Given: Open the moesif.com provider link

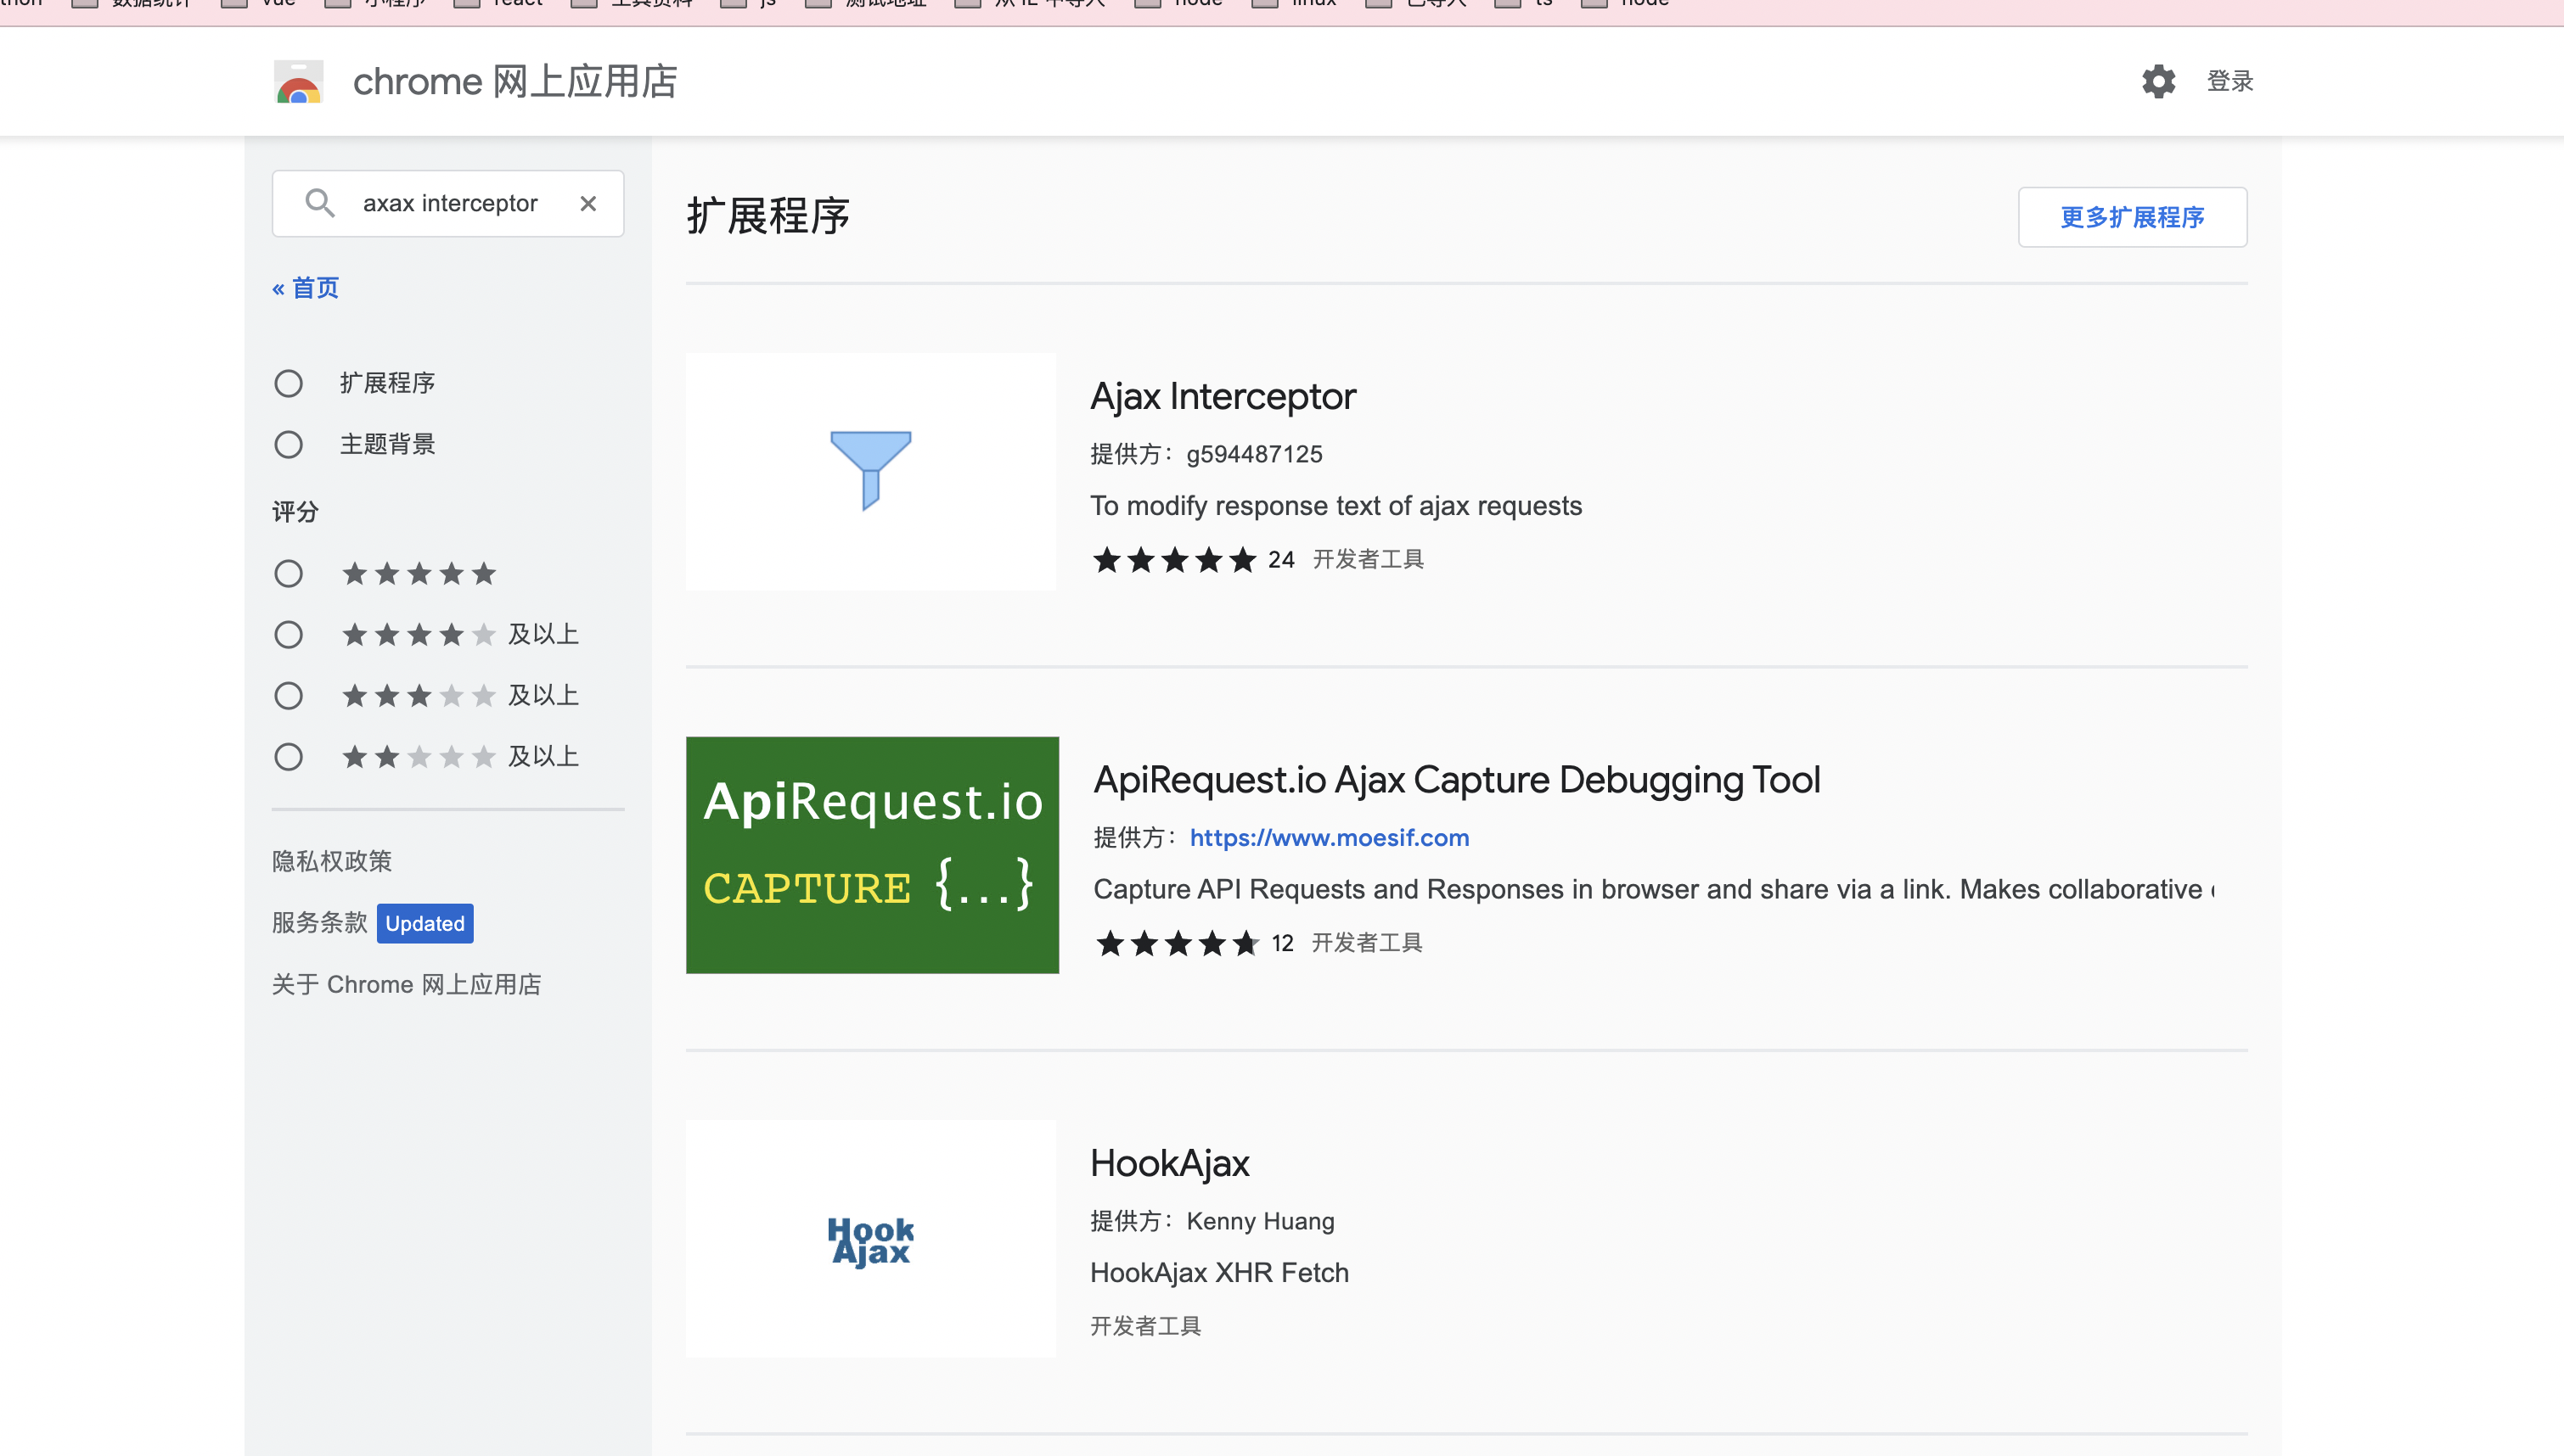Looking at the screenshot, I should [1329, 837].
